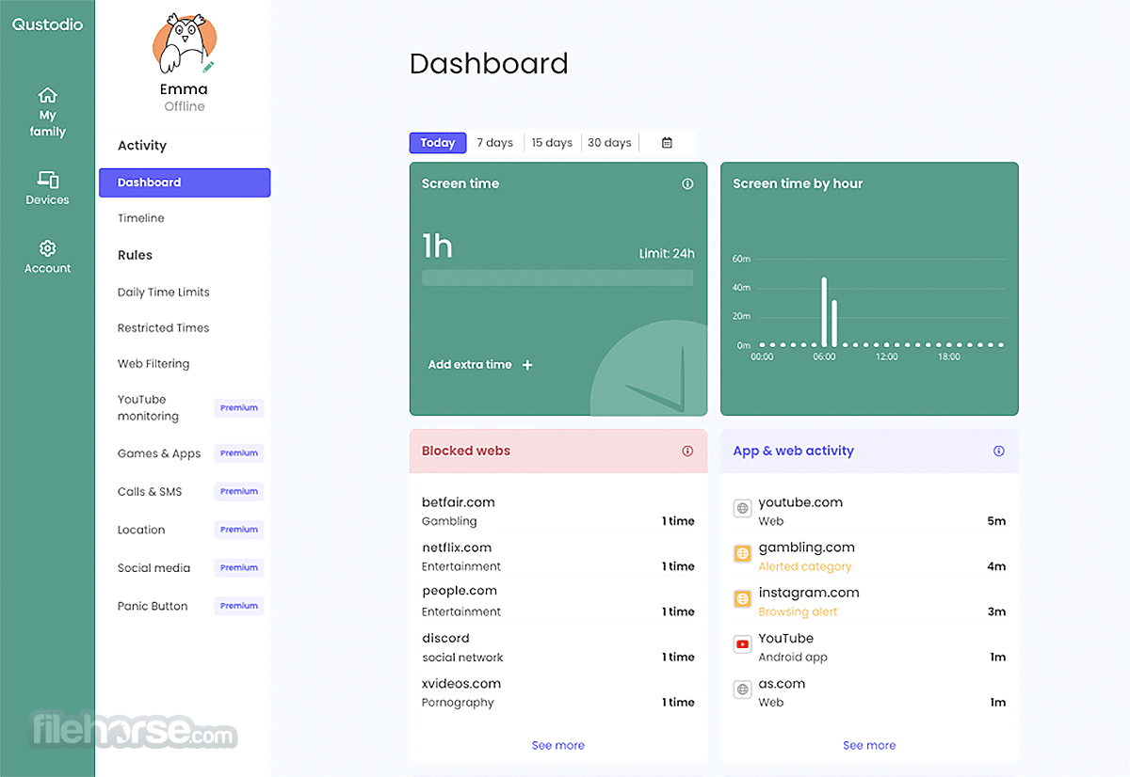
Task: Click Premium badge next to Calls & SMS
Action: (x=239, y=492)
